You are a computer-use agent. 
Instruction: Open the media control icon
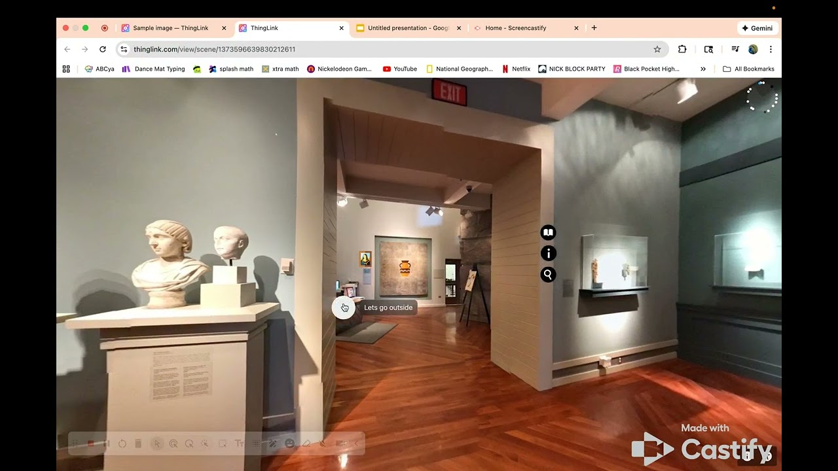[x=735, y=49]
